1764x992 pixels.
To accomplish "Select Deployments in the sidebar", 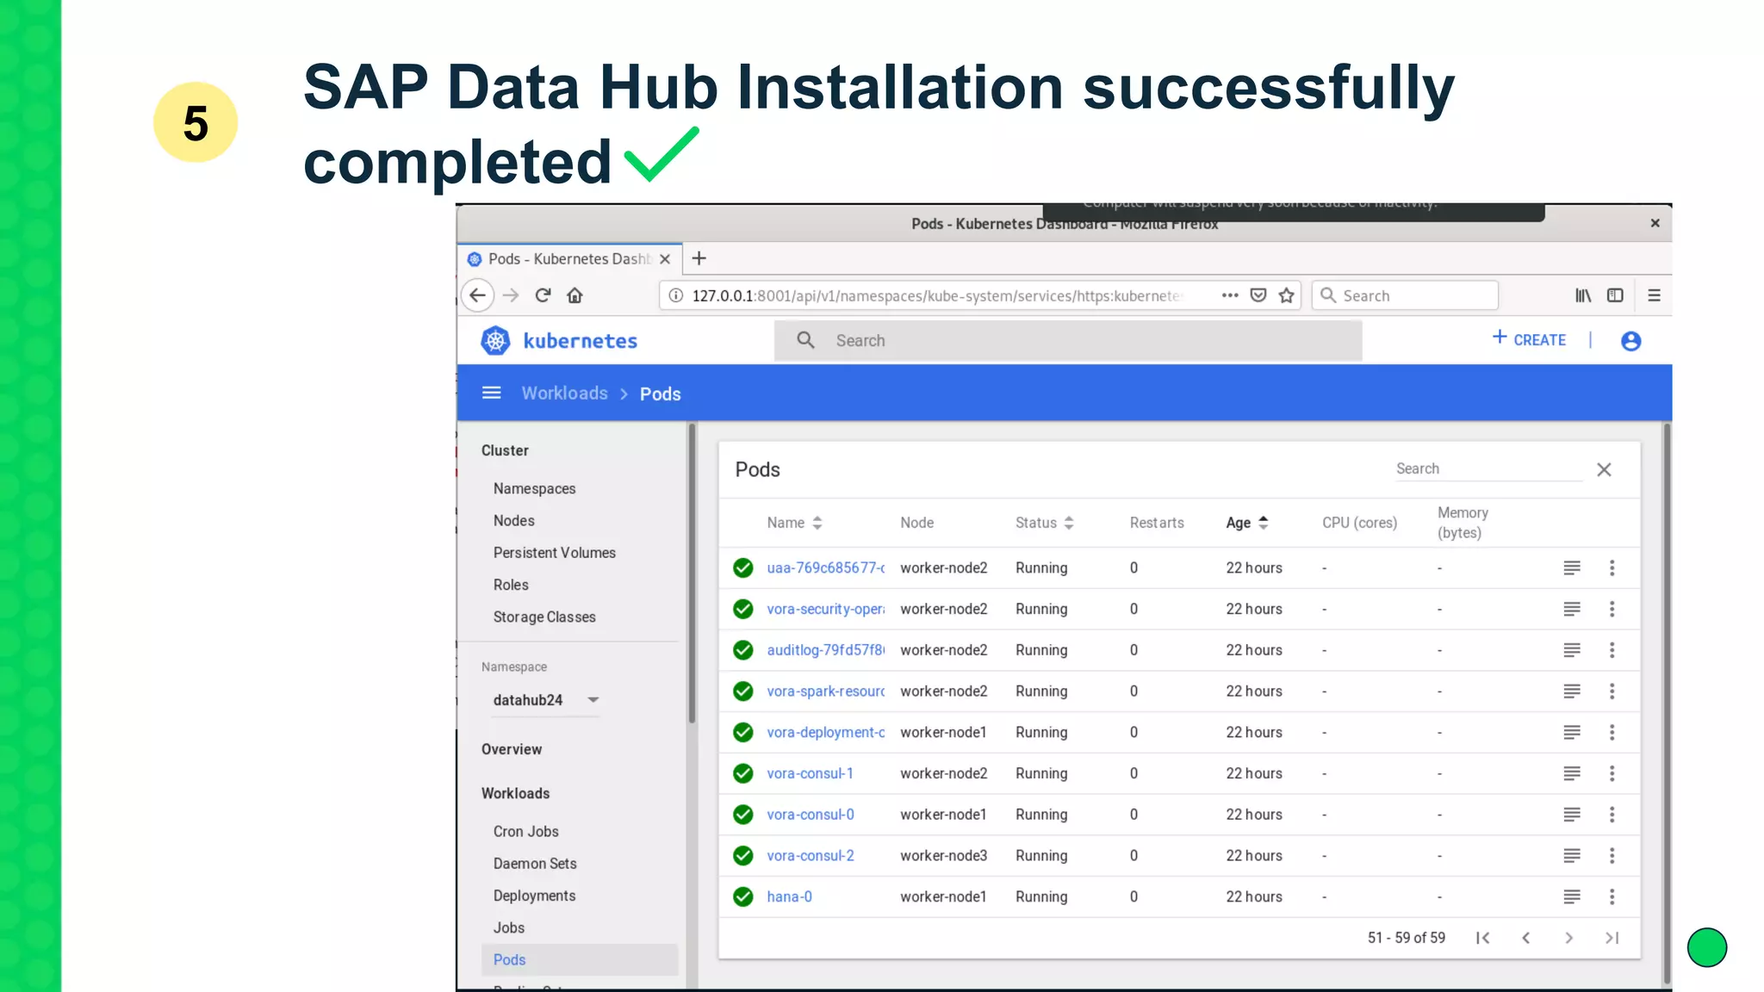I will [x=534, y=896].
